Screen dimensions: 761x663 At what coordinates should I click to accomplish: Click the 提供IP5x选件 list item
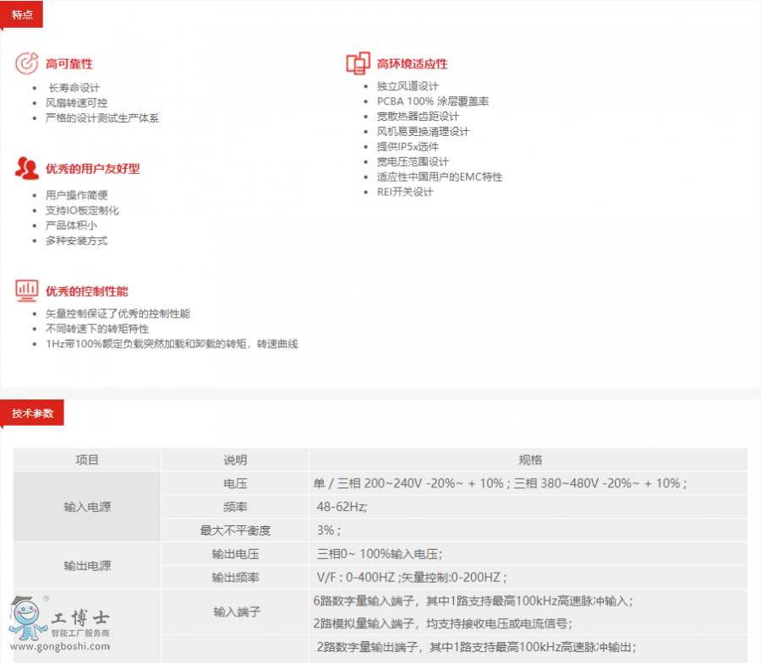tap(408, 147)
